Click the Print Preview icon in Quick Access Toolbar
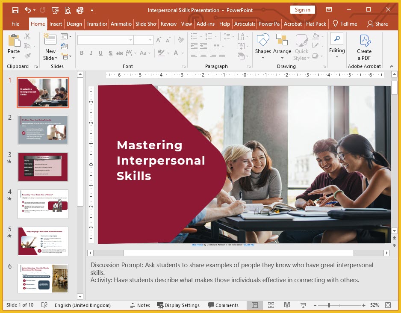 (x=68, y=10)
